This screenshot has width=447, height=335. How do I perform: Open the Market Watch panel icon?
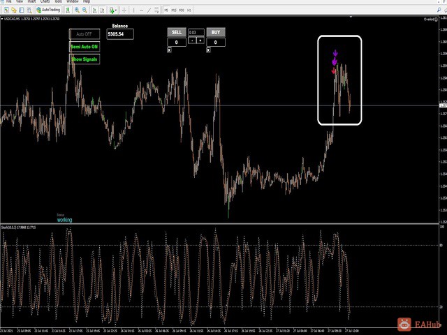22,10
